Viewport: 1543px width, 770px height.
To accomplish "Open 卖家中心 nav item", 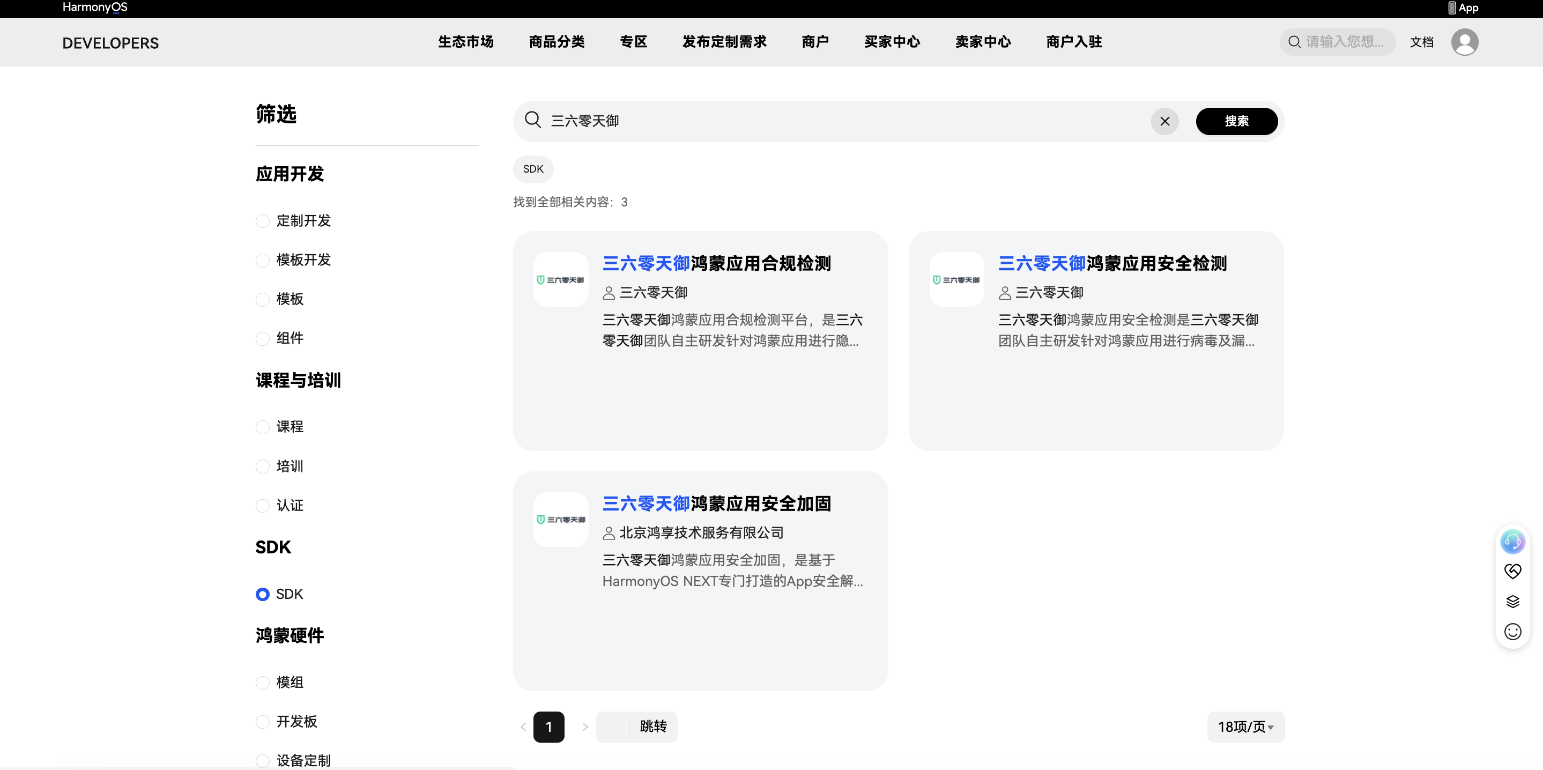I will coord(983,41).
